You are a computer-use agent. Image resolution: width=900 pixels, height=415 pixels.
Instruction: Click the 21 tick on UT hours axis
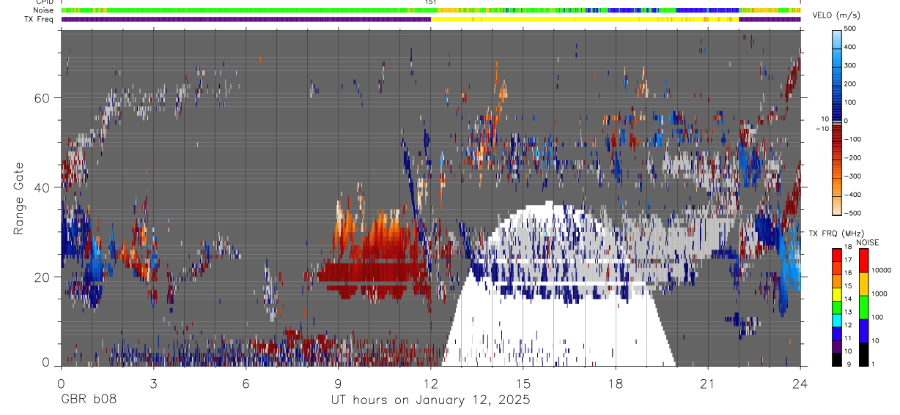707,384
